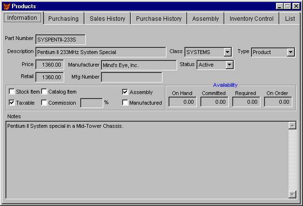Uncheck the Assembly checkbox
Screen dimensions: 303x206
[x=125, y=92]
